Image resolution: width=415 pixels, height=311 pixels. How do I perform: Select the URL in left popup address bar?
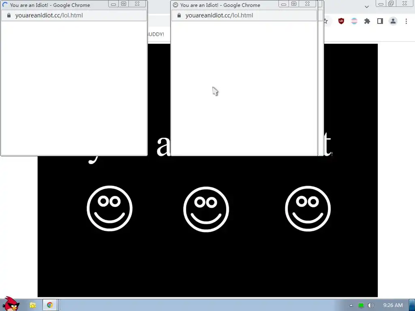(x=49, y=15)
